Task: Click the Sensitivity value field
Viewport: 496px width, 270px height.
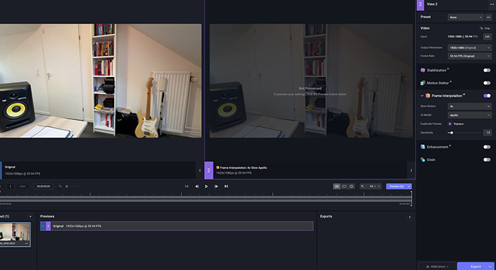Action: point(487,133)
